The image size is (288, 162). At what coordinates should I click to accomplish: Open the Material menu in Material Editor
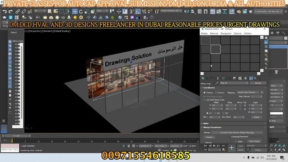click(214, 33)
